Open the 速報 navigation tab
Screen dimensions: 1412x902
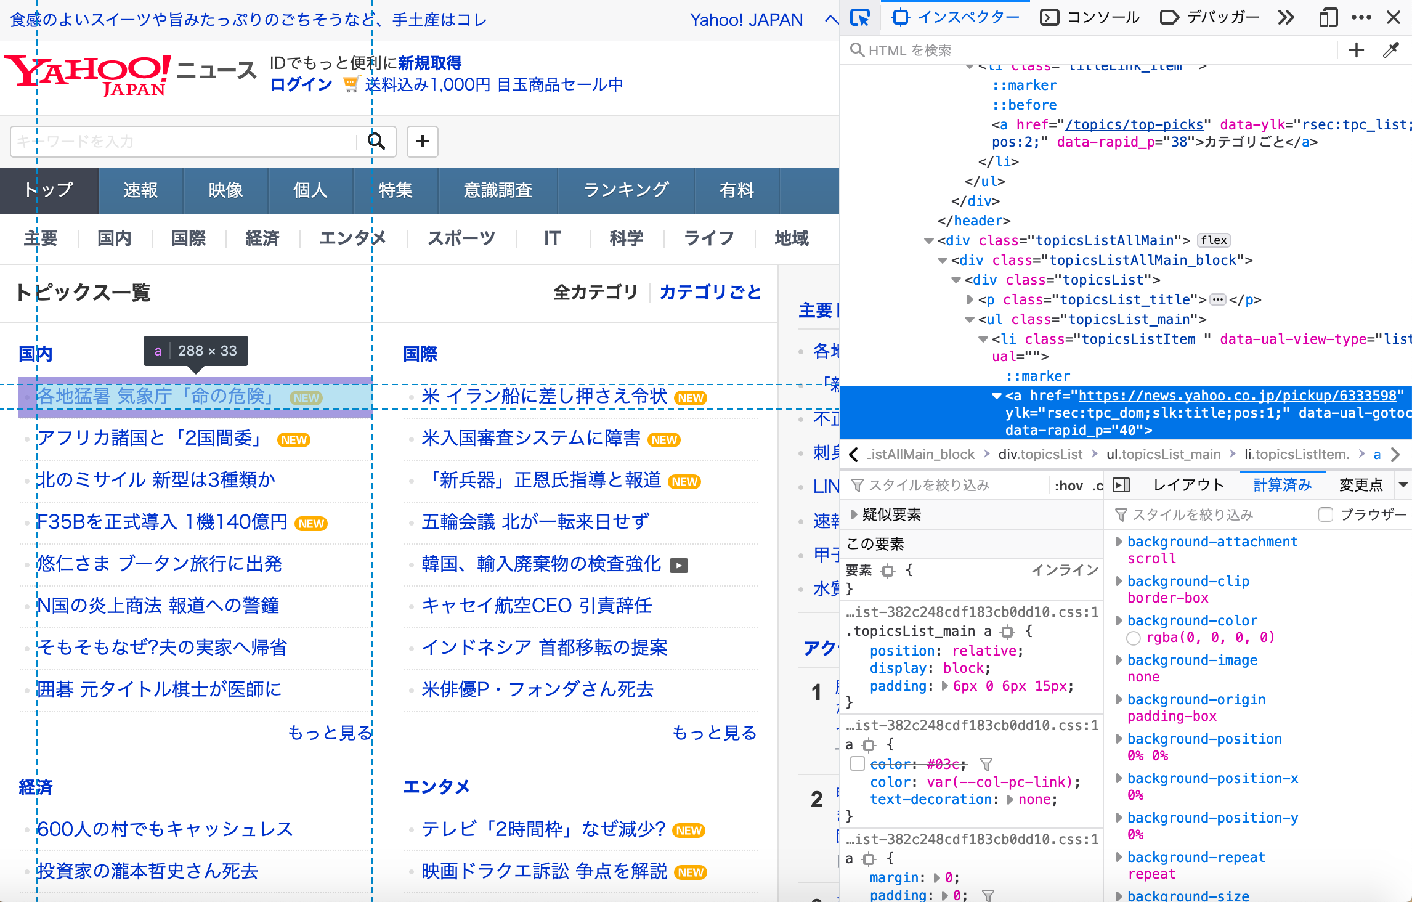point(140,190)
